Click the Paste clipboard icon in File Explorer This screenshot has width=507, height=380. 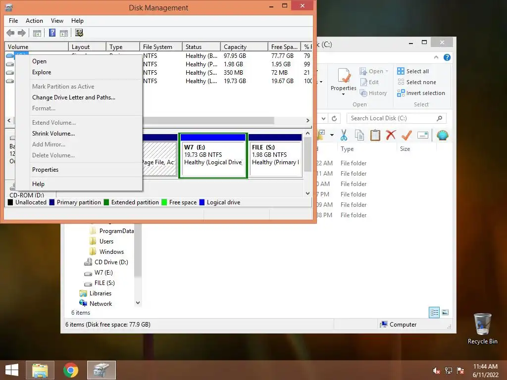pos(375,135)
